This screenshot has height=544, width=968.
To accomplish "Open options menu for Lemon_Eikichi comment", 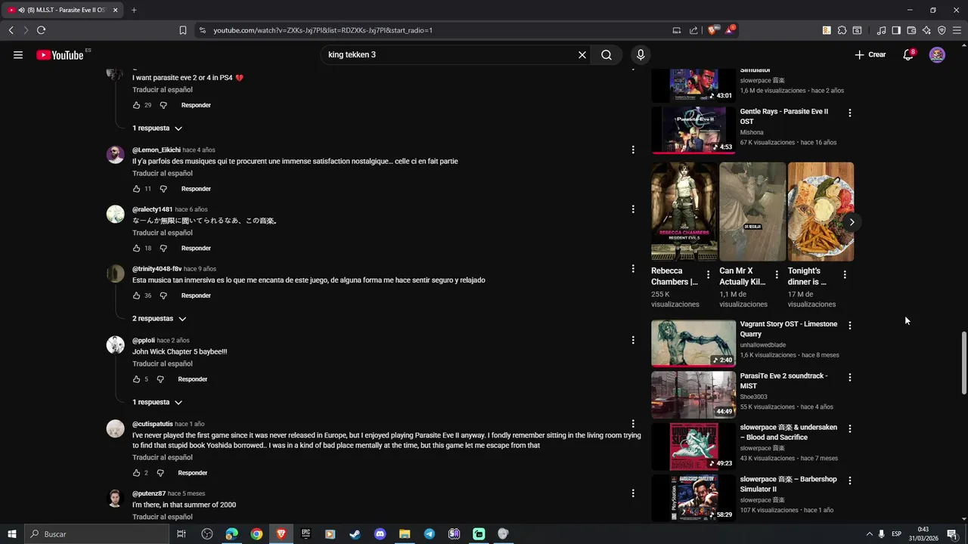I will pos(633,150).
